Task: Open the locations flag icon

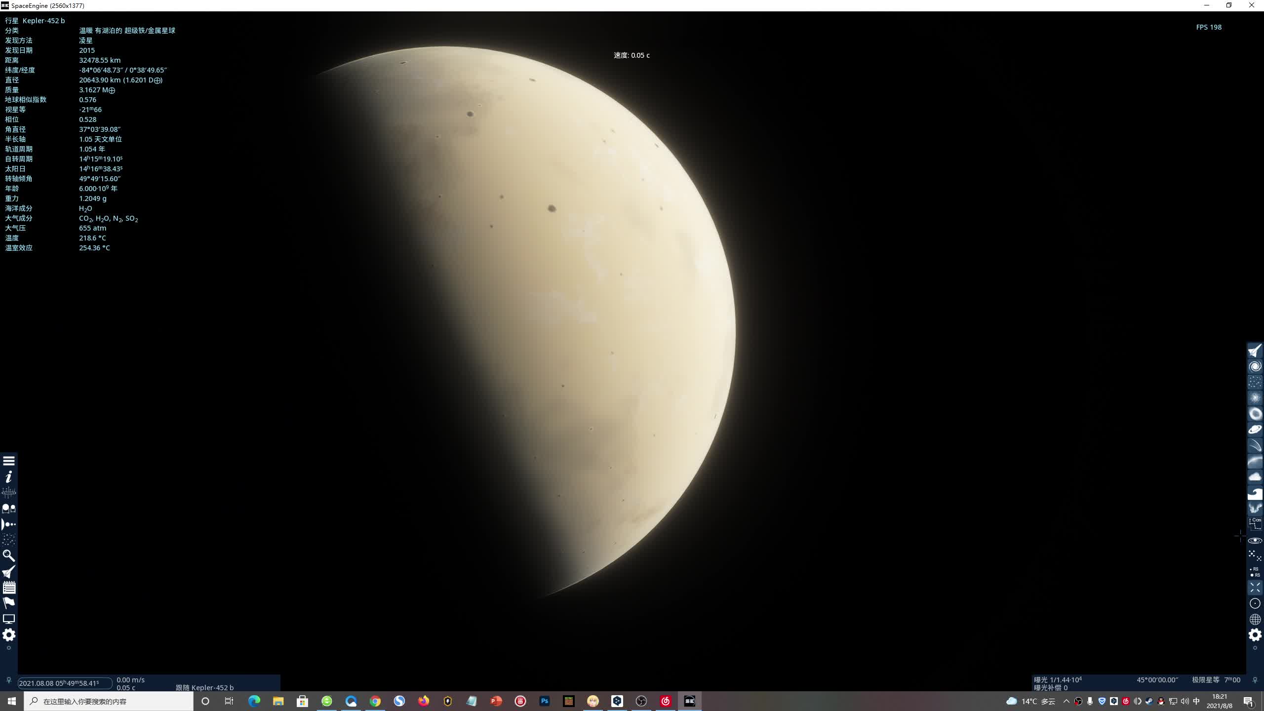Action: 9,603
